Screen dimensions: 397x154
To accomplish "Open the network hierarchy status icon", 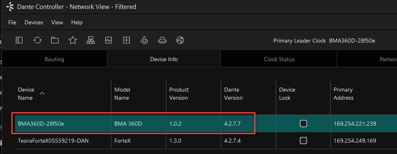I will pos(91,40).
